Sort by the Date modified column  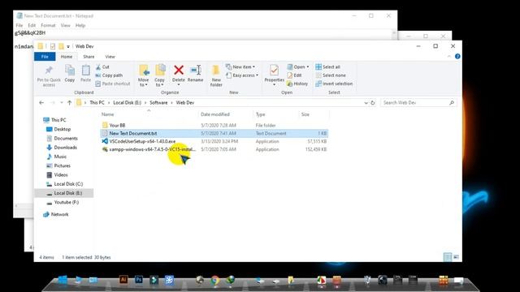point(214,114)
